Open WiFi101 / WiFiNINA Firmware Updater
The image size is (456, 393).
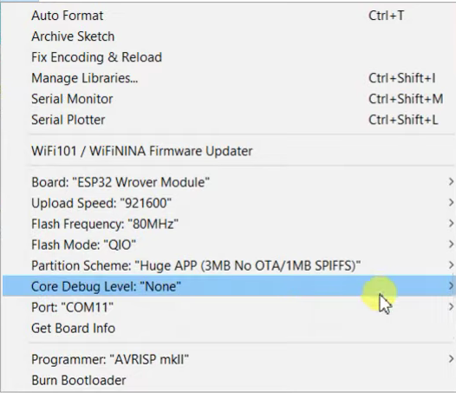[x=229, y=151]
